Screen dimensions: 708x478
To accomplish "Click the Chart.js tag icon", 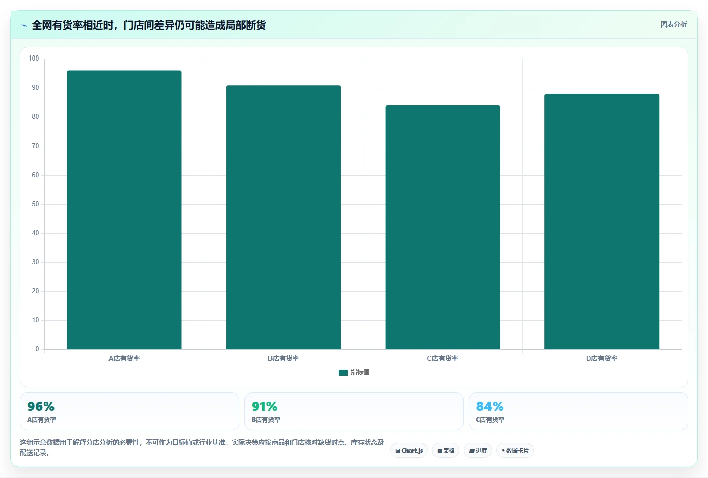I will point(398,451).
